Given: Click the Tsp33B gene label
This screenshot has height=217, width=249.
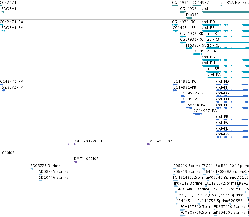Looking at the screenshot, I should pyautogui.click(x=192, y=15).
